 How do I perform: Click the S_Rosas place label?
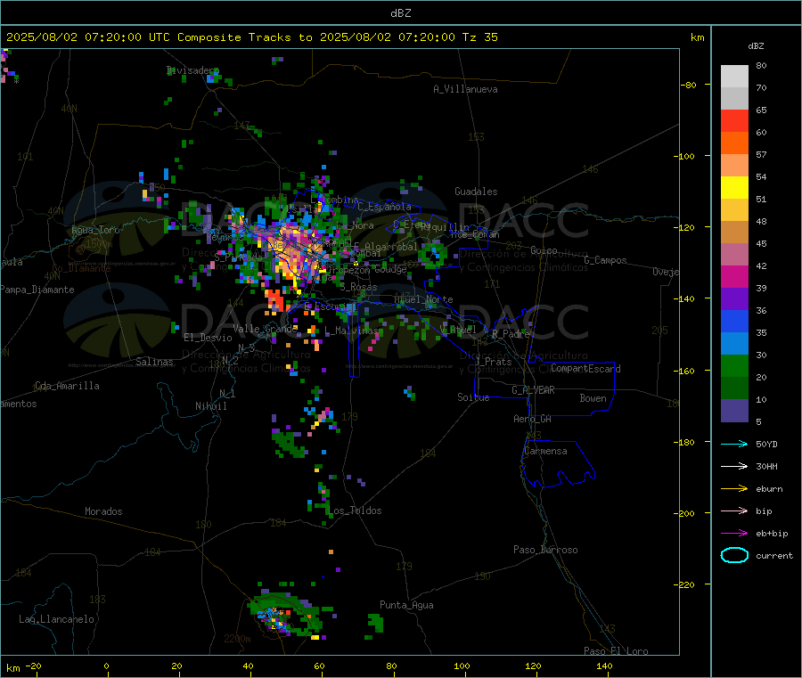tap(358, 287)
